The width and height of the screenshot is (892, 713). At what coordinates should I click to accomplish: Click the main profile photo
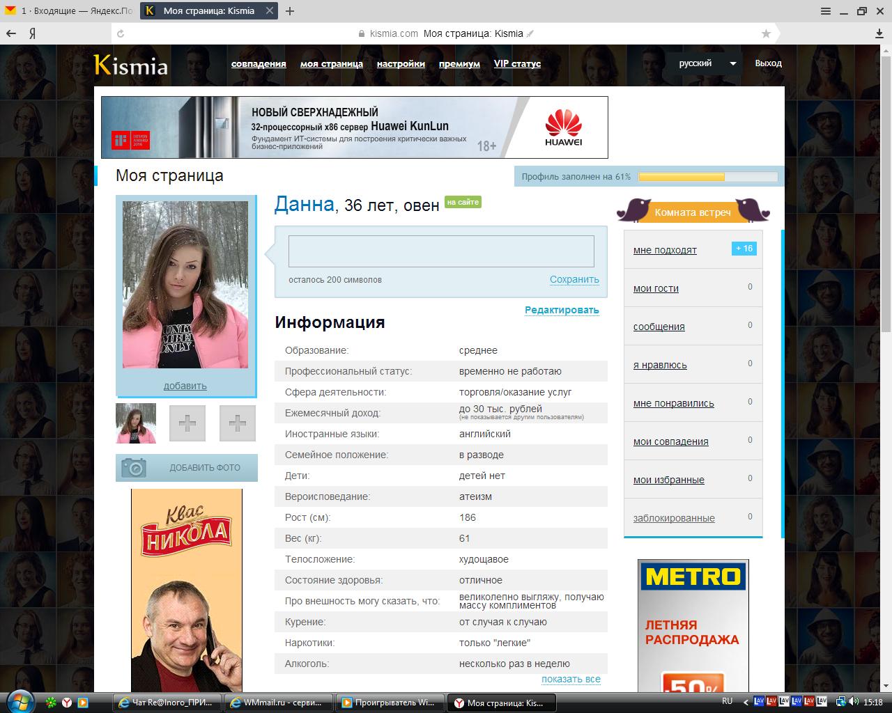click(x=185, y=285)
